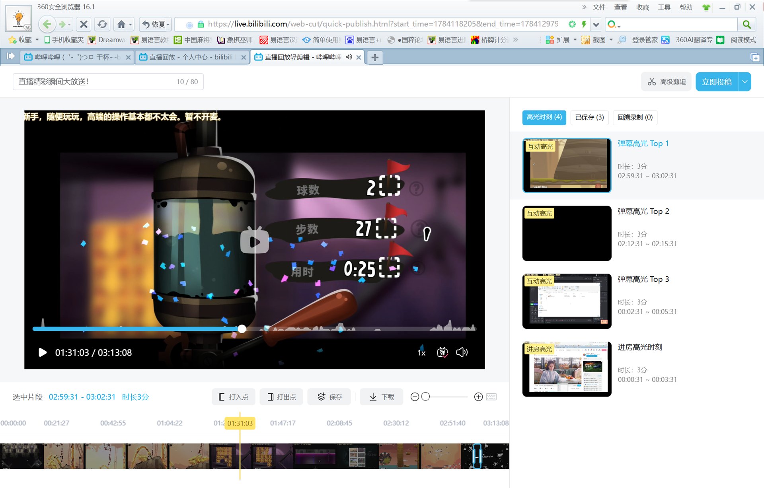Open the tab list window icon
Viewport: 764px width, 488px height.
point(754,57)
